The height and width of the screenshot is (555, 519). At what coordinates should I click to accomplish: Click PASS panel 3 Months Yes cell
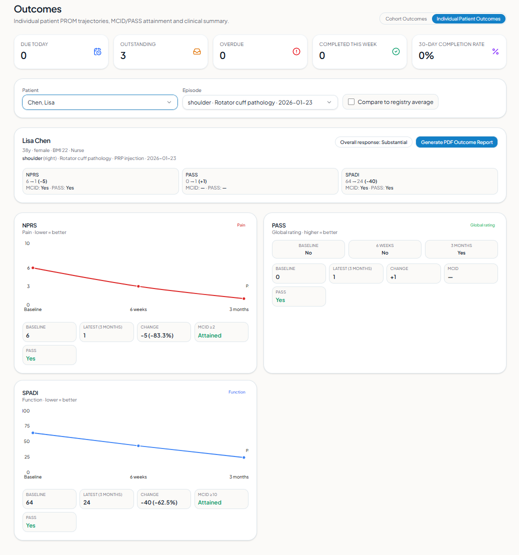(461, 249)
